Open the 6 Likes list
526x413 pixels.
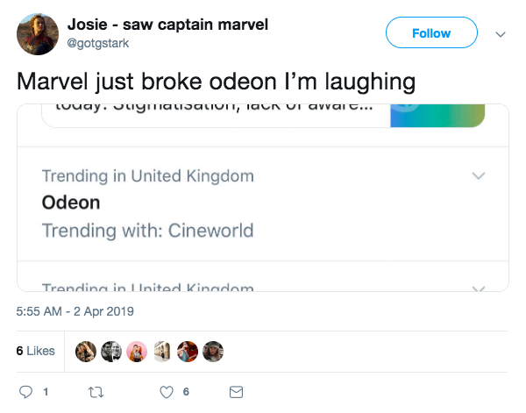[x=35, y=351]
